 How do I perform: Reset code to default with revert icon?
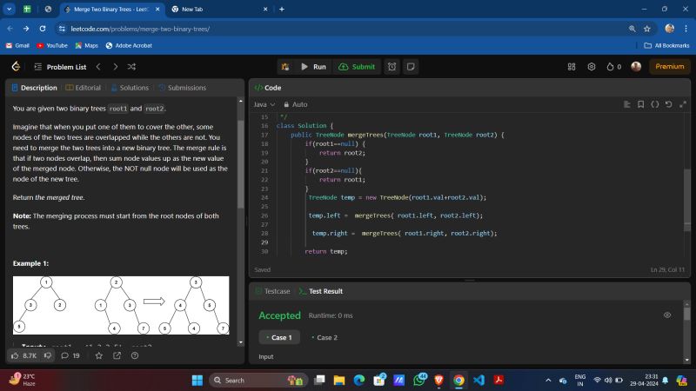668,104
